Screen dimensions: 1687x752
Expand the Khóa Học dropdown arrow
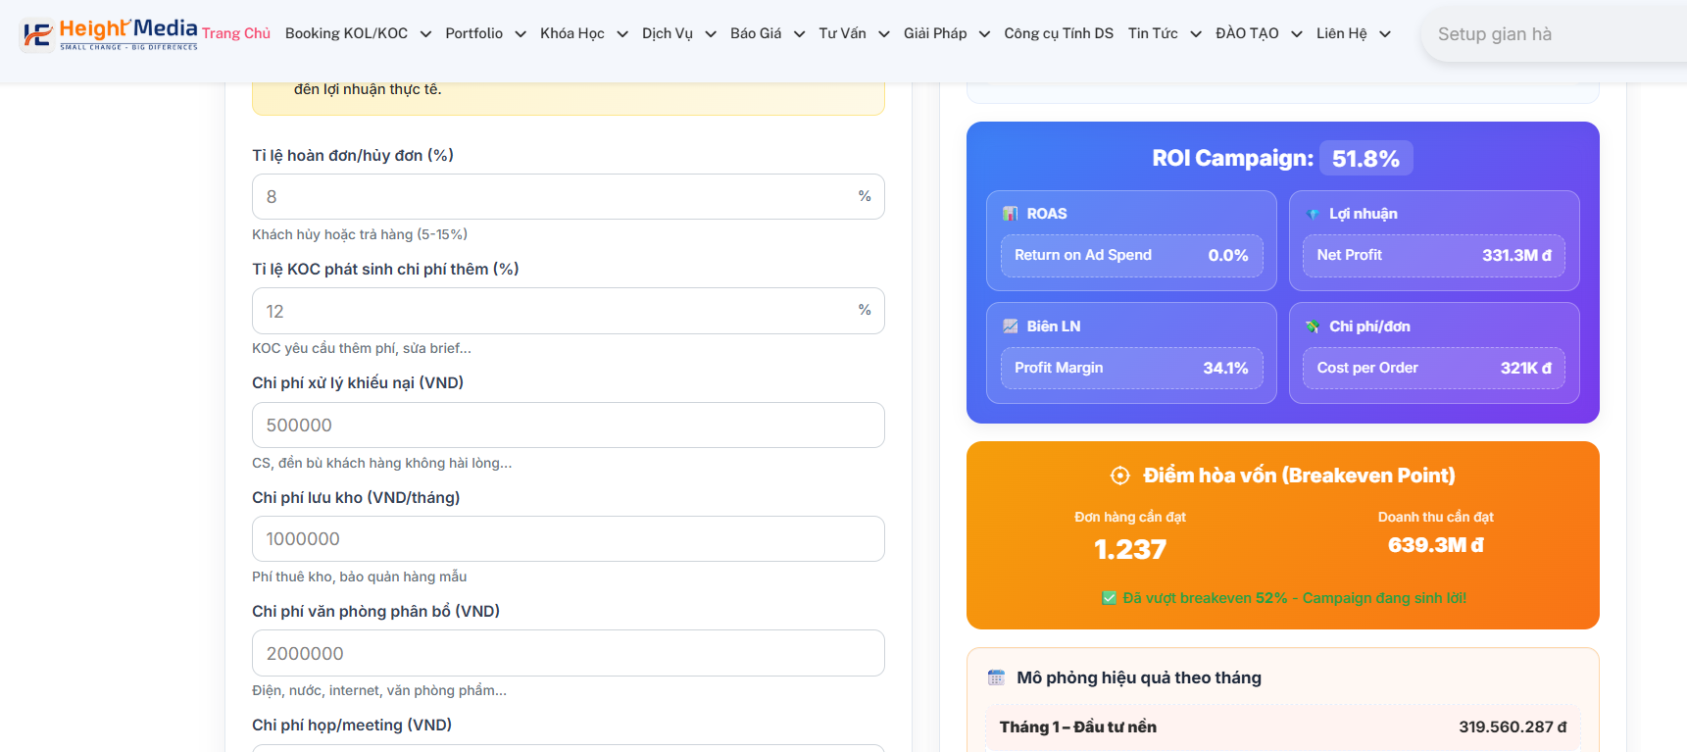point(622,34)
